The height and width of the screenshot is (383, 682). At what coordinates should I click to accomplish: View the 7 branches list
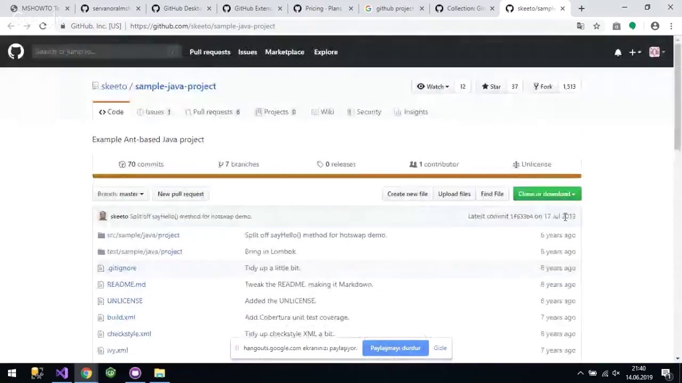(239, 164)
